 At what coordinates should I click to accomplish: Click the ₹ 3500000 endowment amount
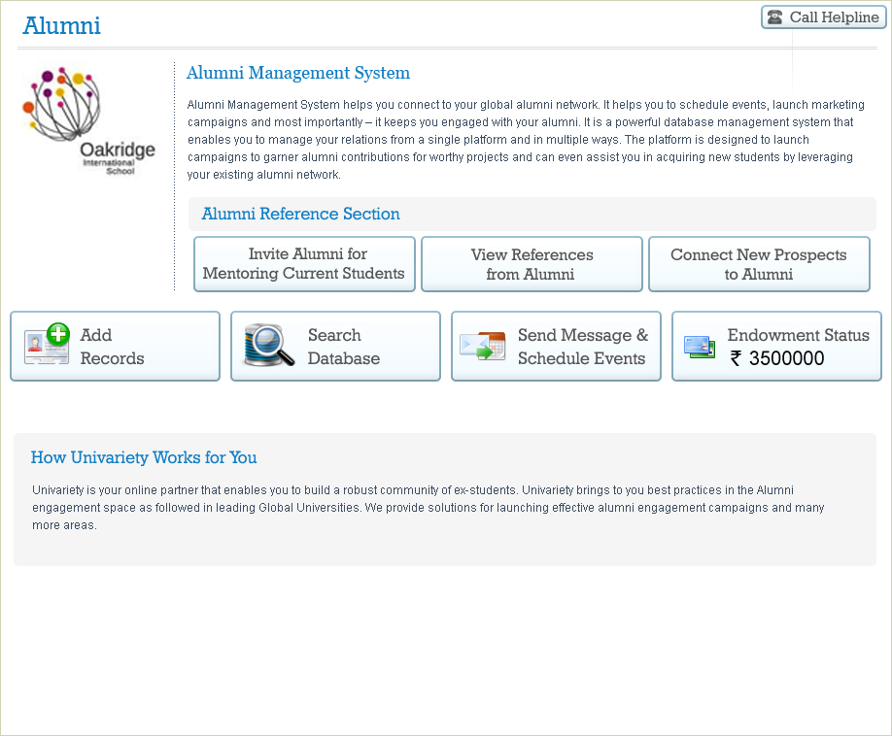click(x=777, y=358)
